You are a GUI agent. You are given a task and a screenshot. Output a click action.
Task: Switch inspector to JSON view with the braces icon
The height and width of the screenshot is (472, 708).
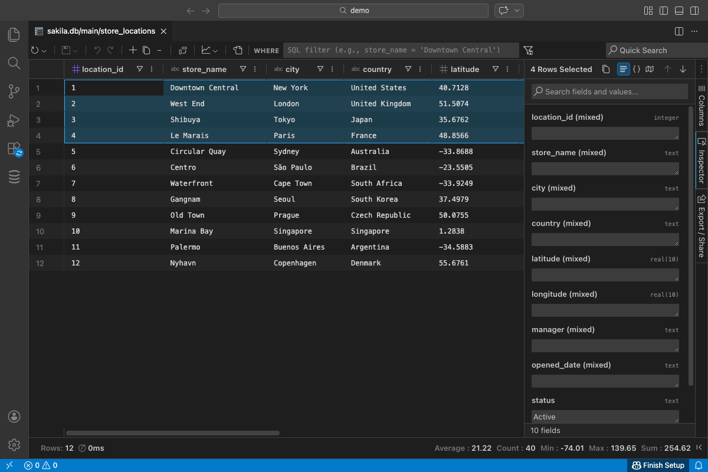point(636,69)
